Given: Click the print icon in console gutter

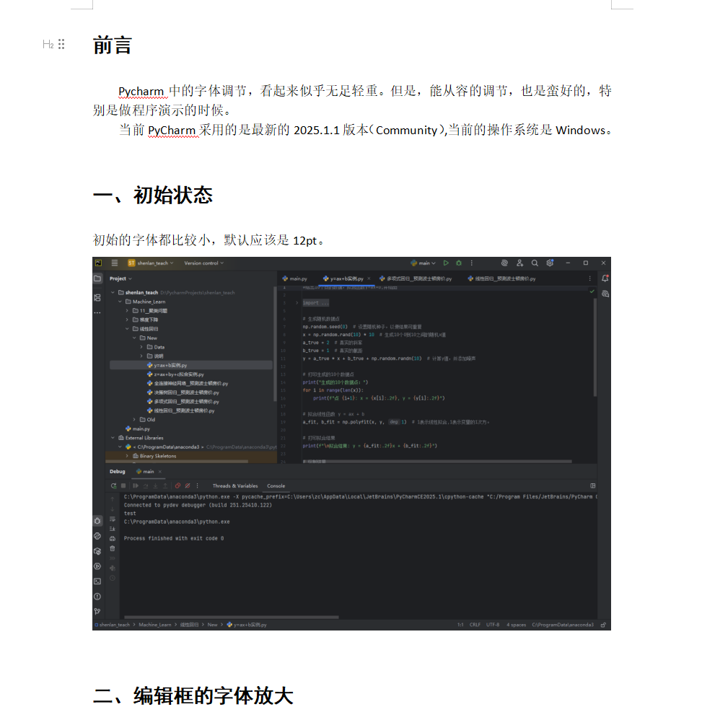Looking at the screenshot, I should point(113,539).
